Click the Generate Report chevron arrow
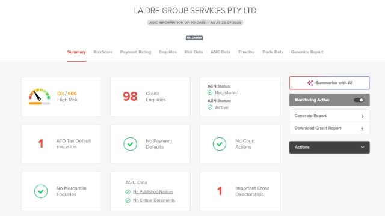 [362, 116]
